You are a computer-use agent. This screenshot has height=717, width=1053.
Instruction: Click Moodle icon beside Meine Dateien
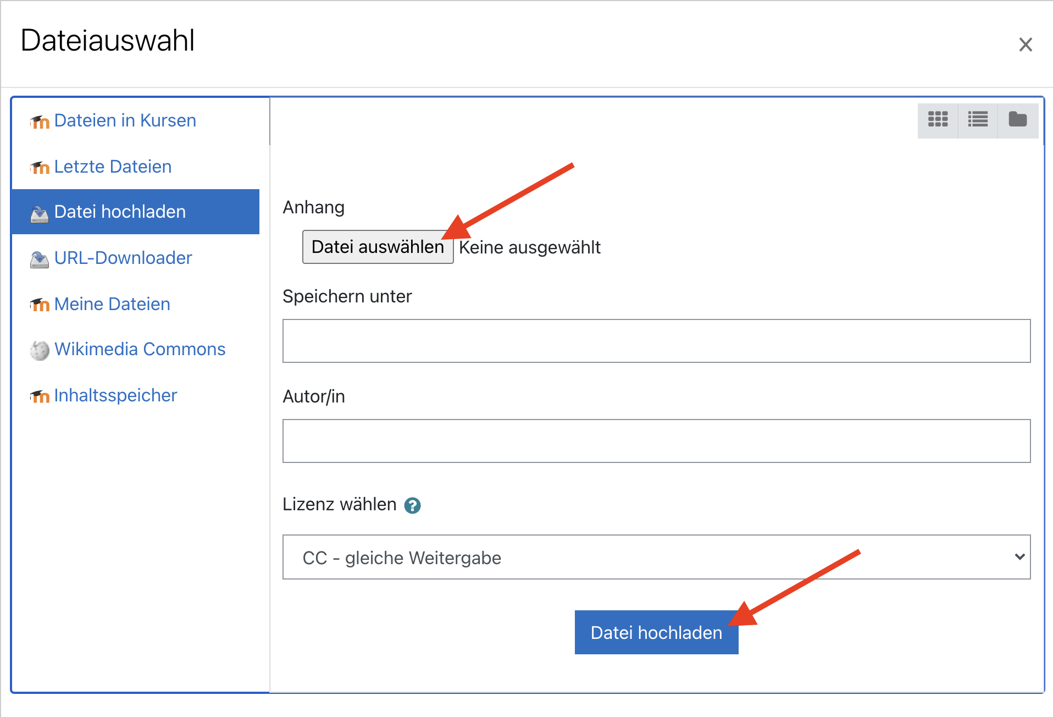pyautogui.click(x=40, y=305)
